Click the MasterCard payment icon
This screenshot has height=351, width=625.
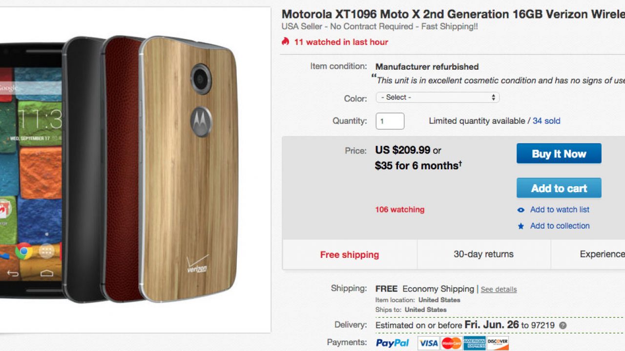[x=451, y=343]
